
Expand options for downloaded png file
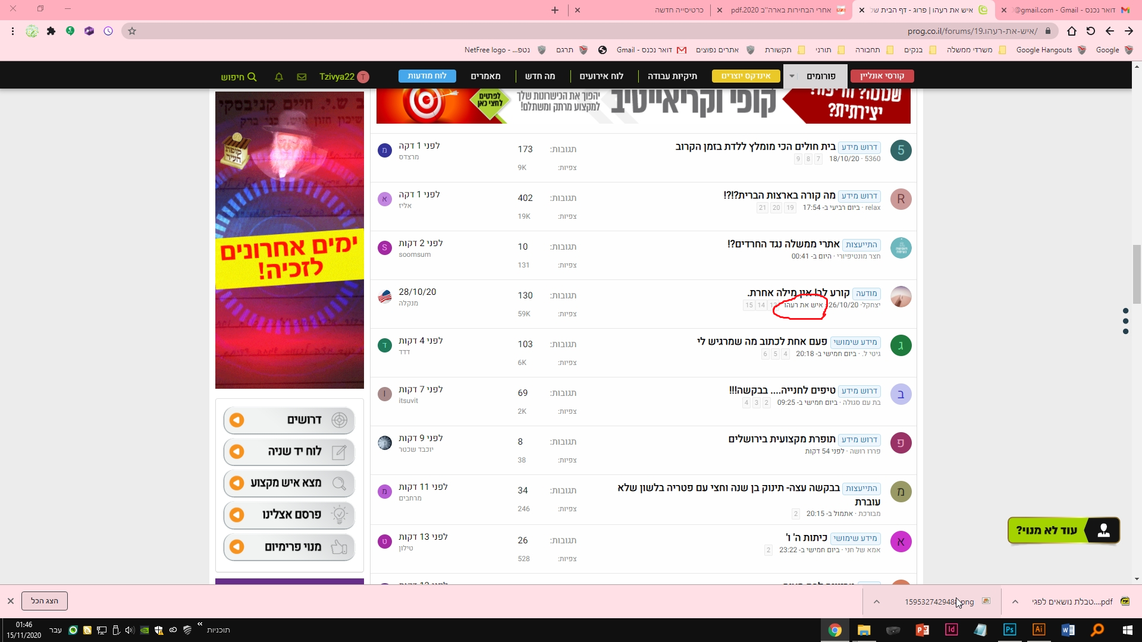coord(876,602)
